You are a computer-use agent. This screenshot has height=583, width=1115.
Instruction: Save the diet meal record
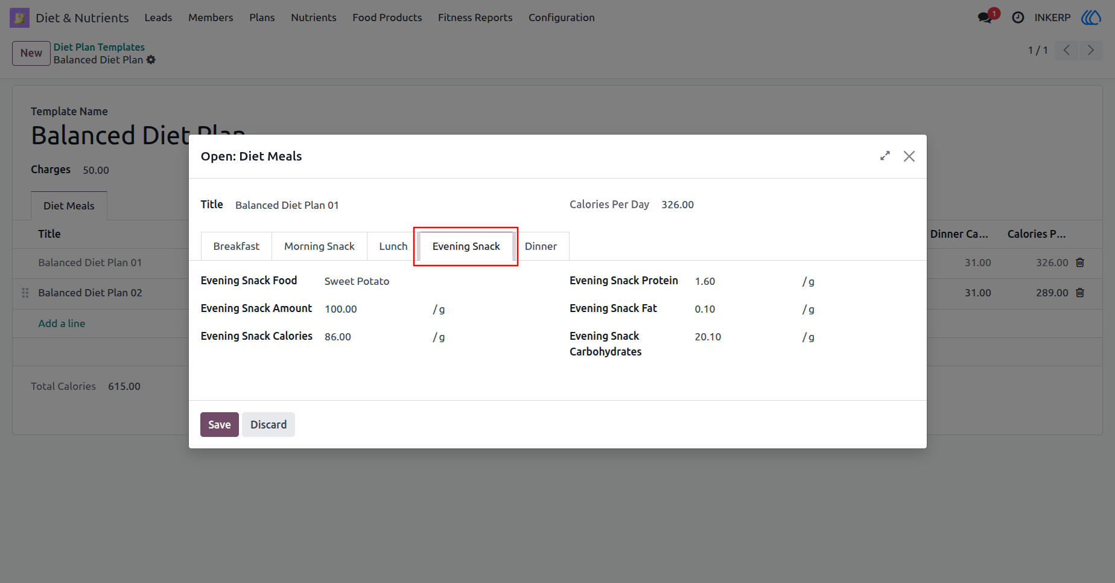(220, 425)
